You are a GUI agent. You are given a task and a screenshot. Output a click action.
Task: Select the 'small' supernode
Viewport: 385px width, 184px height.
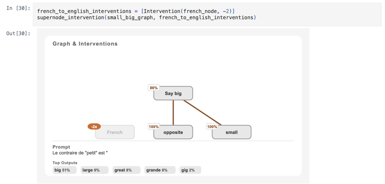click(x=232, y=132)
